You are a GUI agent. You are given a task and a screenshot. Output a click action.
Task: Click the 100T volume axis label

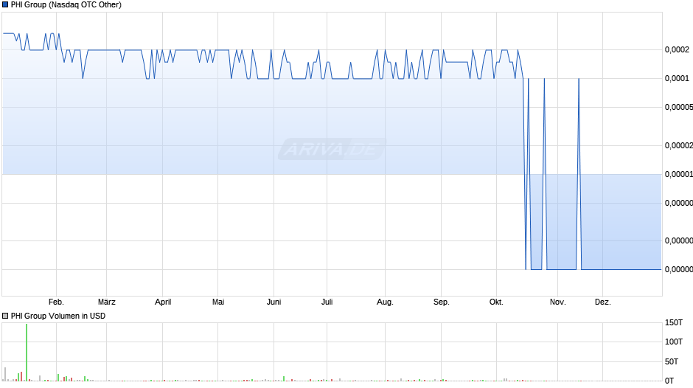point(674,342)
